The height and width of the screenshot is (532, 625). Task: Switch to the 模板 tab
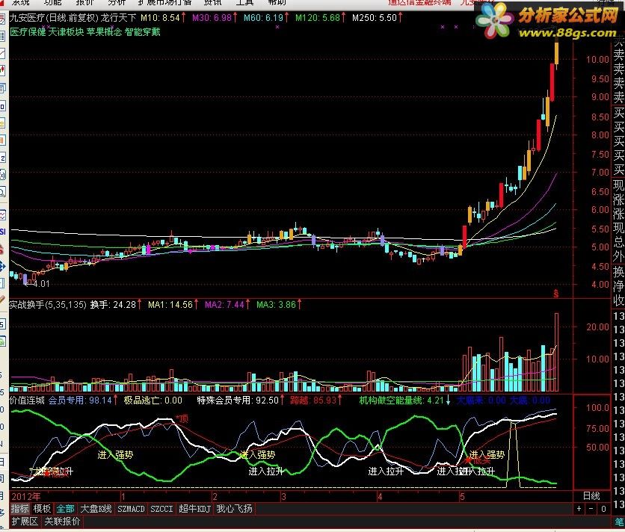(42, 509)
